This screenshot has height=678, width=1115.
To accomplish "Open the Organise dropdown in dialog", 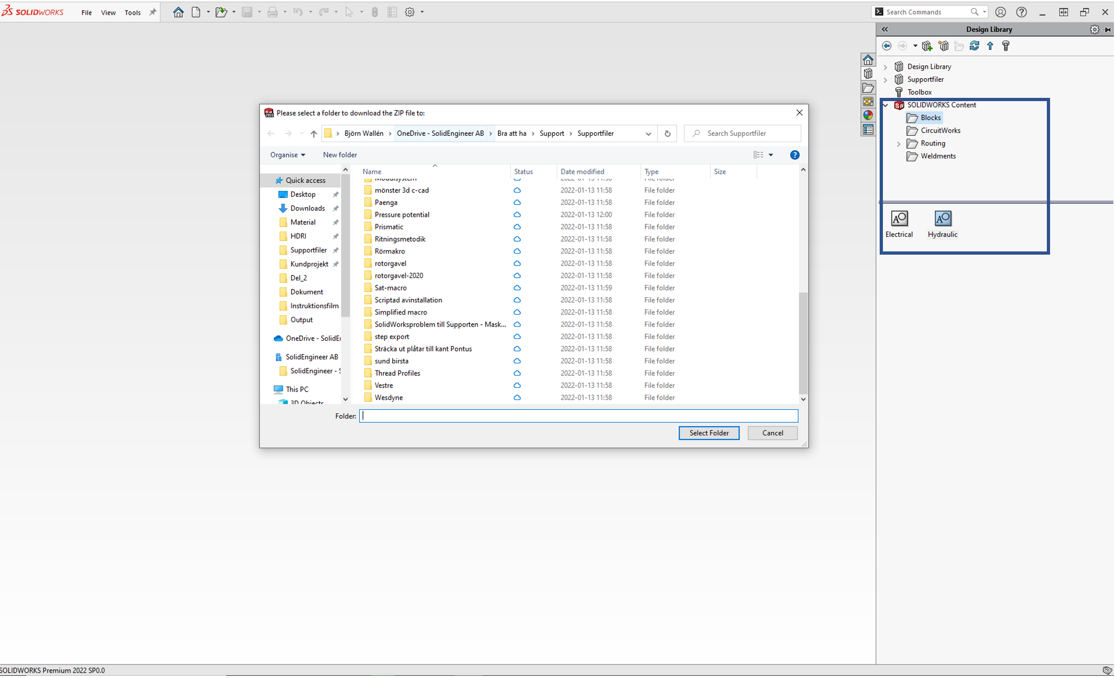I will (287, 155).
